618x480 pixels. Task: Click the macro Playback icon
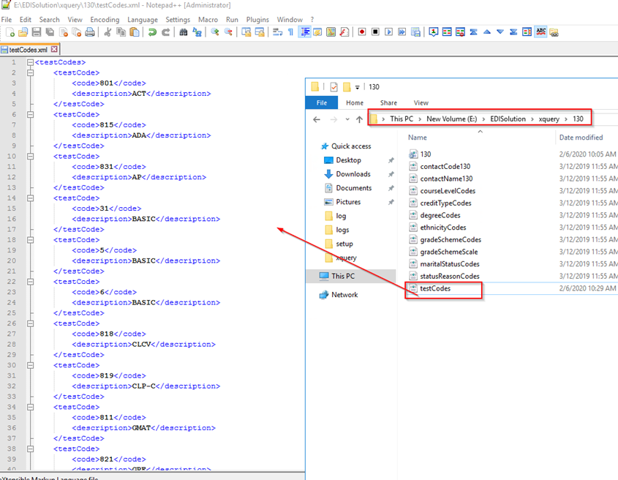pos(388,32)
